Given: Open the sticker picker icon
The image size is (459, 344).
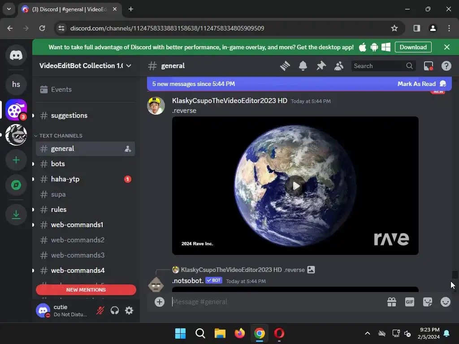Looking at the screenshot, I should [x=428, y=302].
